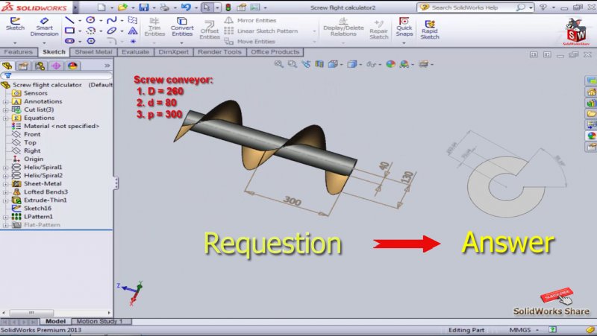Open Edit Appearance color sphere icon
Viewport: 597px width, 336px height.
tap(390, 64)
